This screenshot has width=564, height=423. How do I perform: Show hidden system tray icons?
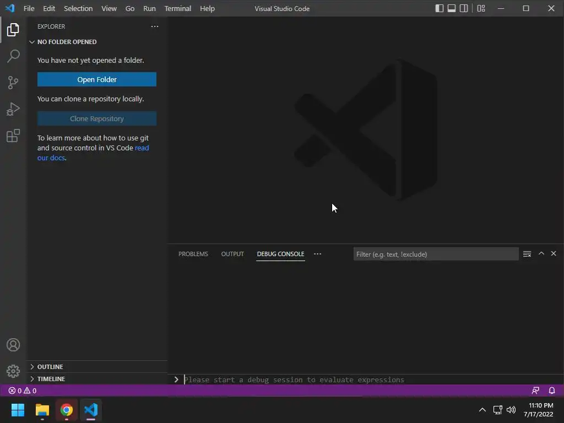(482, 410)
